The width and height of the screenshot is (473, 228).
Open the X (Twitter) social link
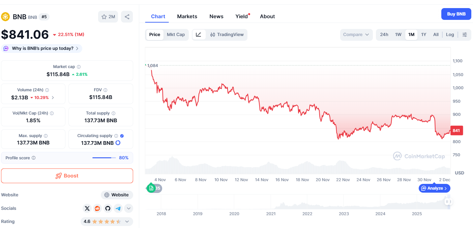click(87, 208)
